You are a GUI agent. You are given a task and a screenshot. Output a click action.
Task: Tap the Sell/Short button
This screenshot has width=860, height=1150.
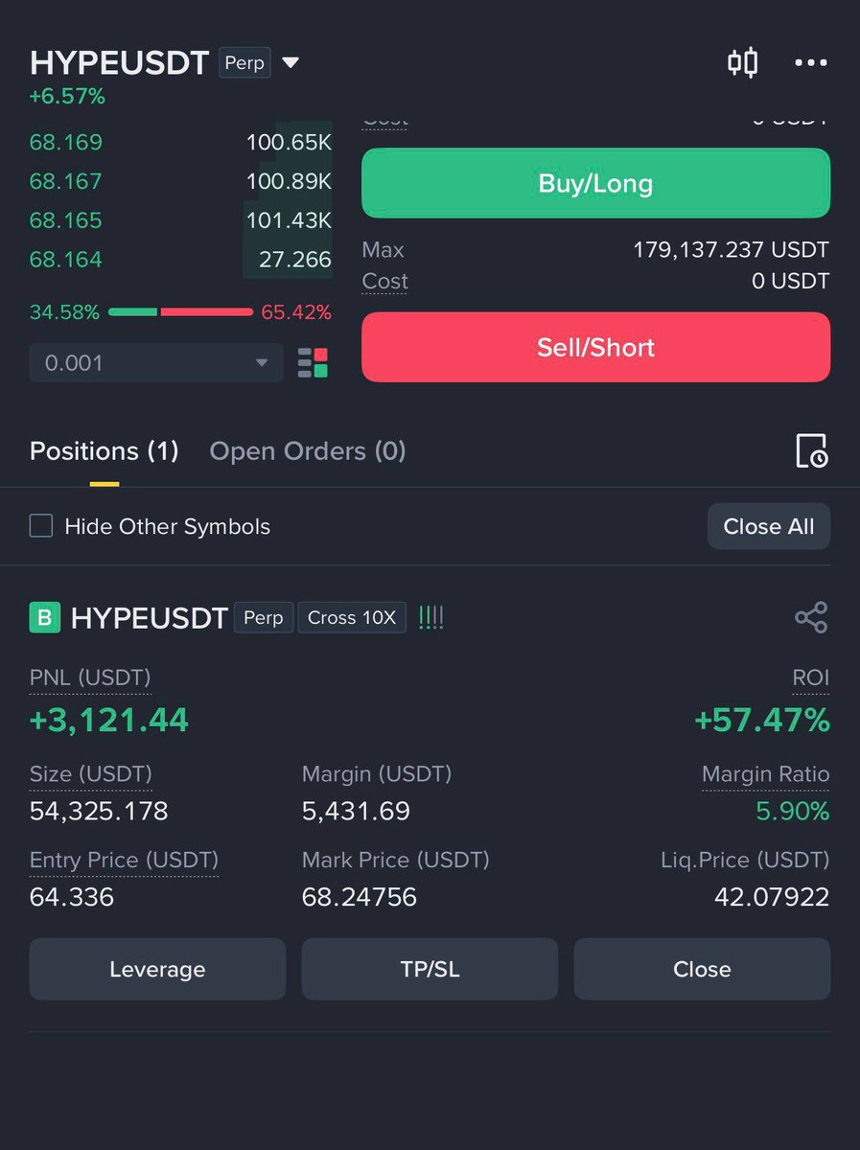(595, 347)
